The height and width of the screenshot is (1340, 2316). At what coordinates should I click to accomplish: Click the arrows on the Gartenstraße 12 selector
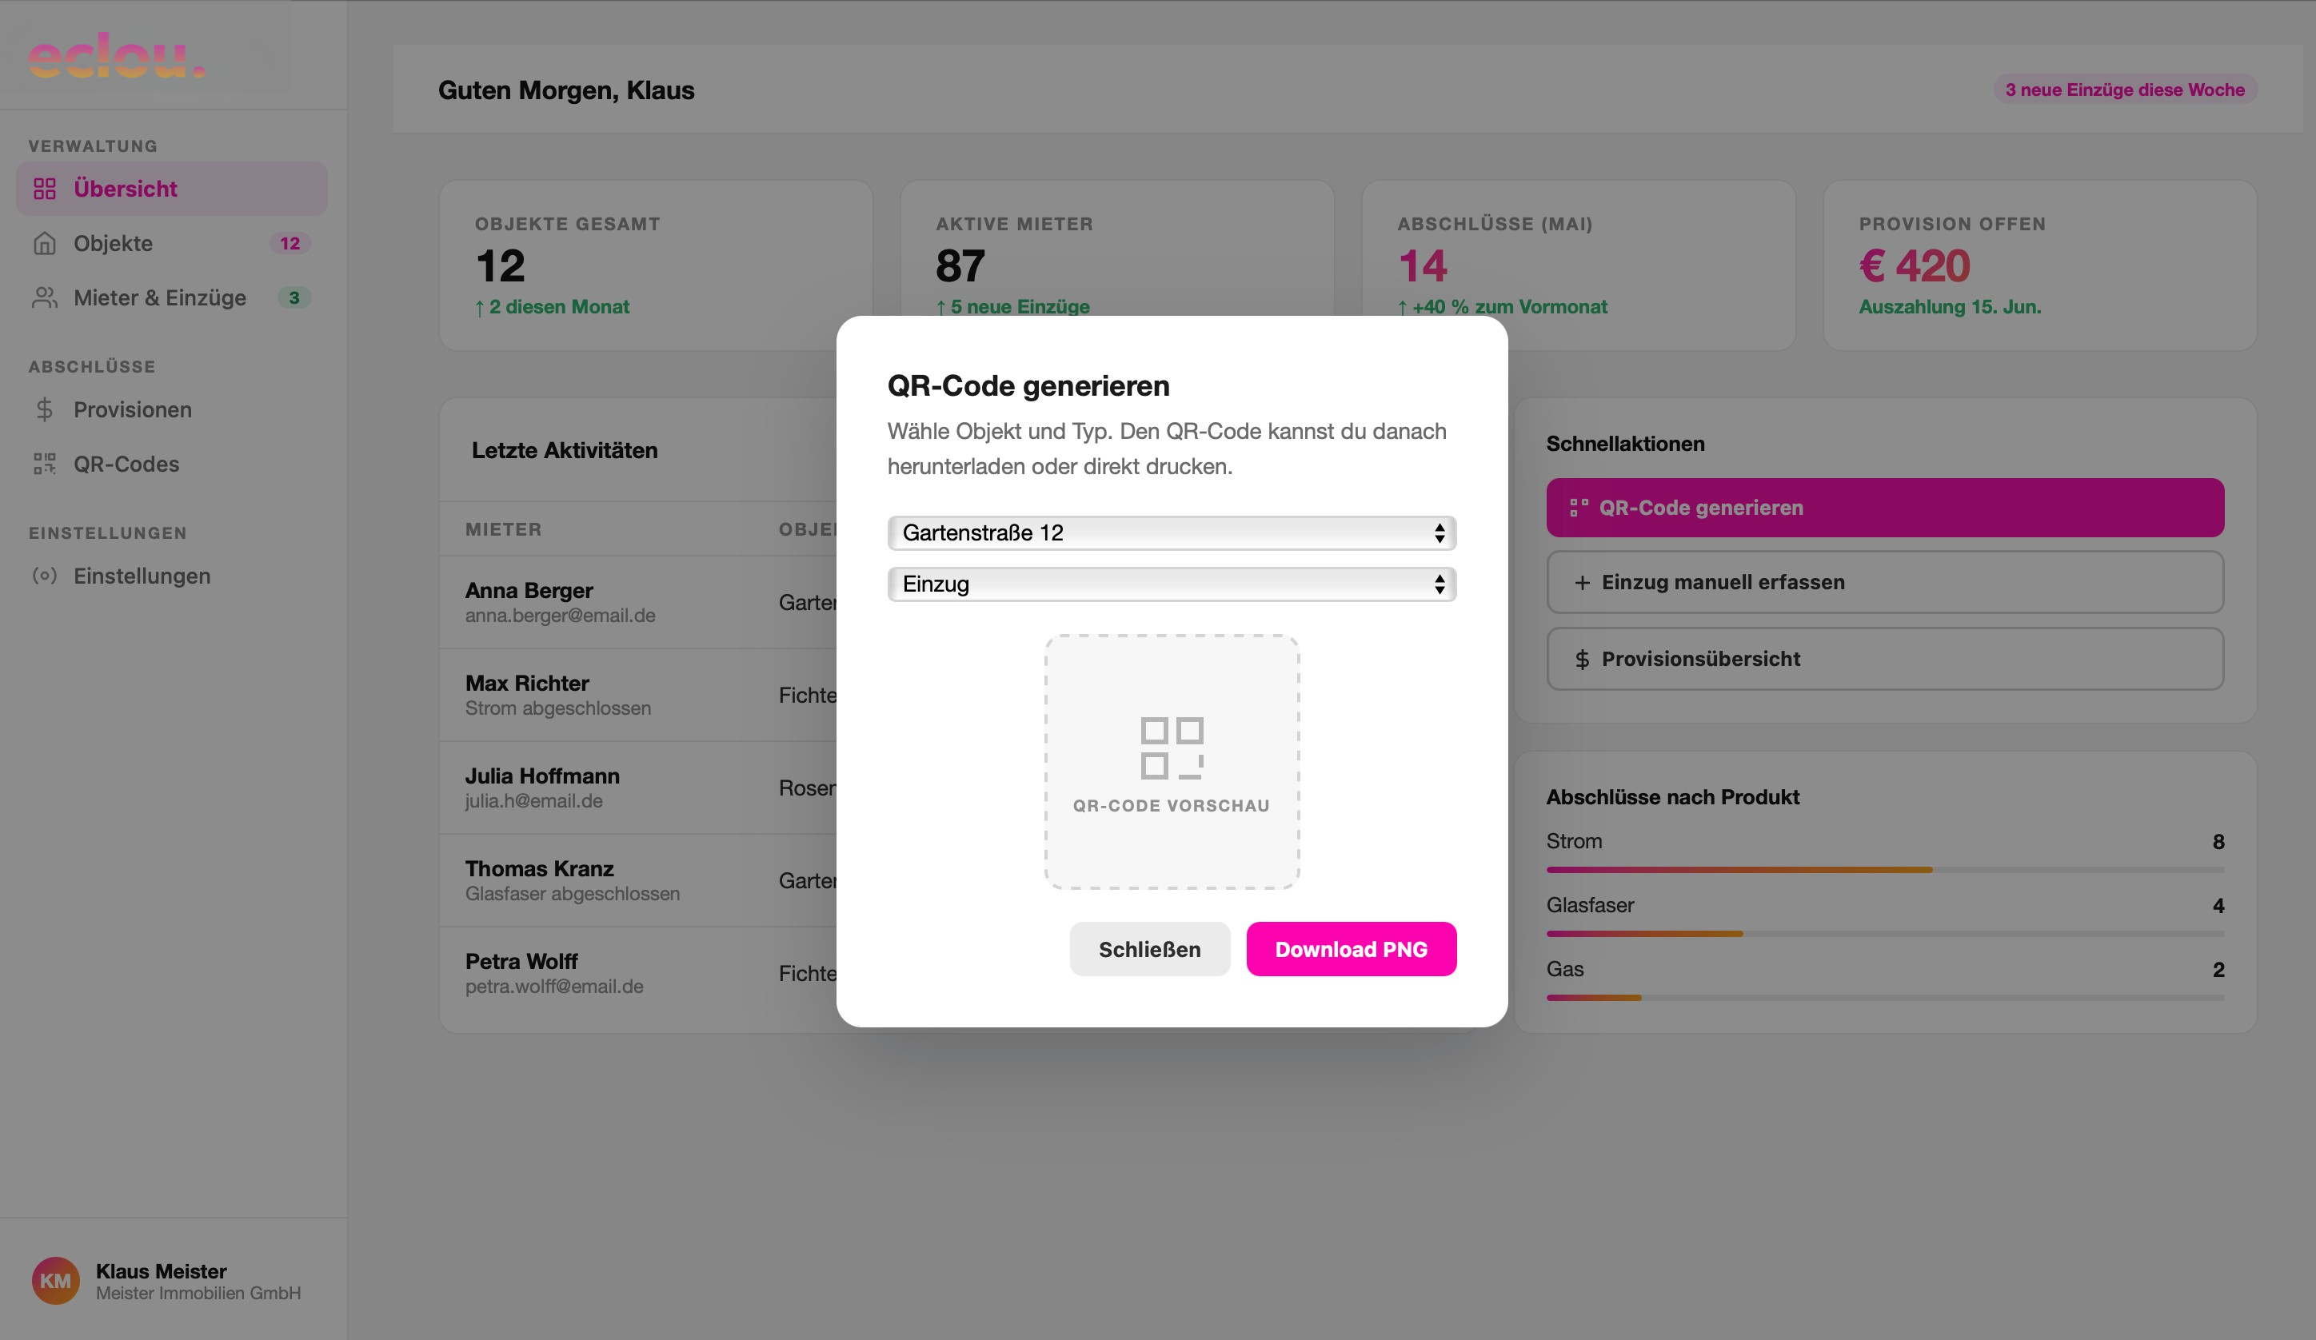coord(1440,533)
